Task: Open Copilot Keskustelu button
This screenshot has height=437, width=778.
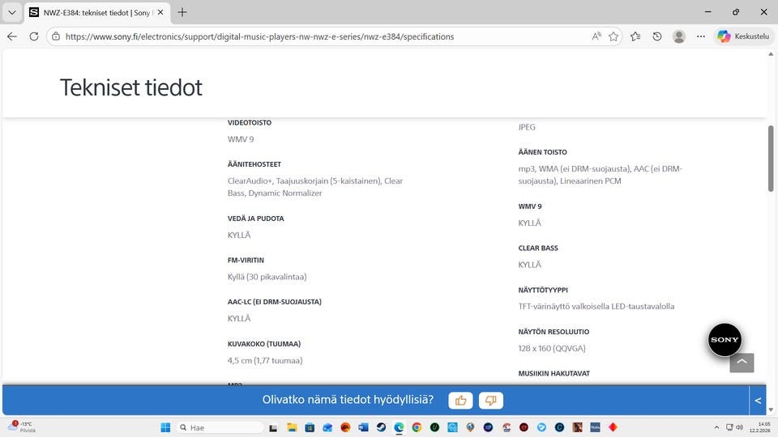Action: (743, 36)
